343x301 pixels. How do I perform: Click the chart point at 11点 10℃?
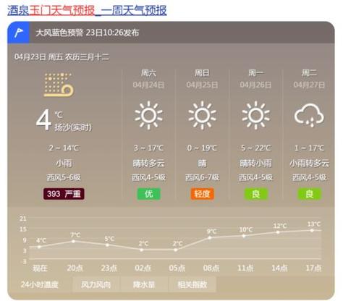(244, 236)
